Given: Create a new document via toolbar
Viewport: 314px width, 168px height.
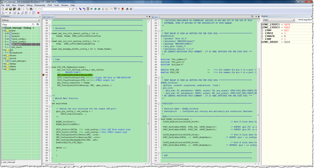Looking at the screenshot, I should pyautogui.click(x=3, y=9).
